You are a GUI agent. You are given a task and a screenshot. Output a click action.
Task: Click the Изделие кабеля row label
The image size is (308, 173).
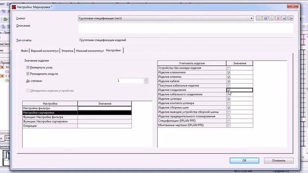click(169, 81)
